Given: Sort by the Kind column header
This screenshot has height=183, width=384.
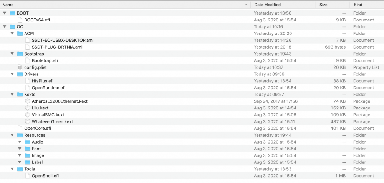Looking at the screenshot, I should [x=367, y=5].
